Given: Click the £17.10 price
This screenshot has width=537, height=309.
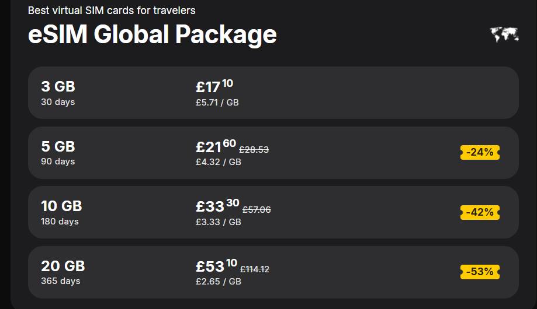Looking at the screenshot, I should 214,86.
